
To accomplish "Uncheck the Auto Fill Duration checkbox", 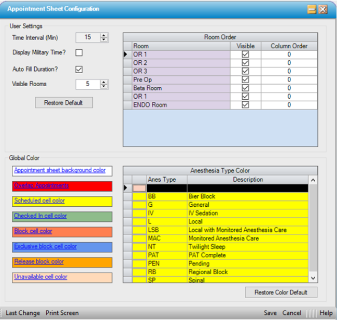I will pos(79,69).
